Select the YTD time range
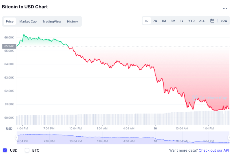Image resolution: width=233 pixels, height=160 pixels. coord(191,21)
